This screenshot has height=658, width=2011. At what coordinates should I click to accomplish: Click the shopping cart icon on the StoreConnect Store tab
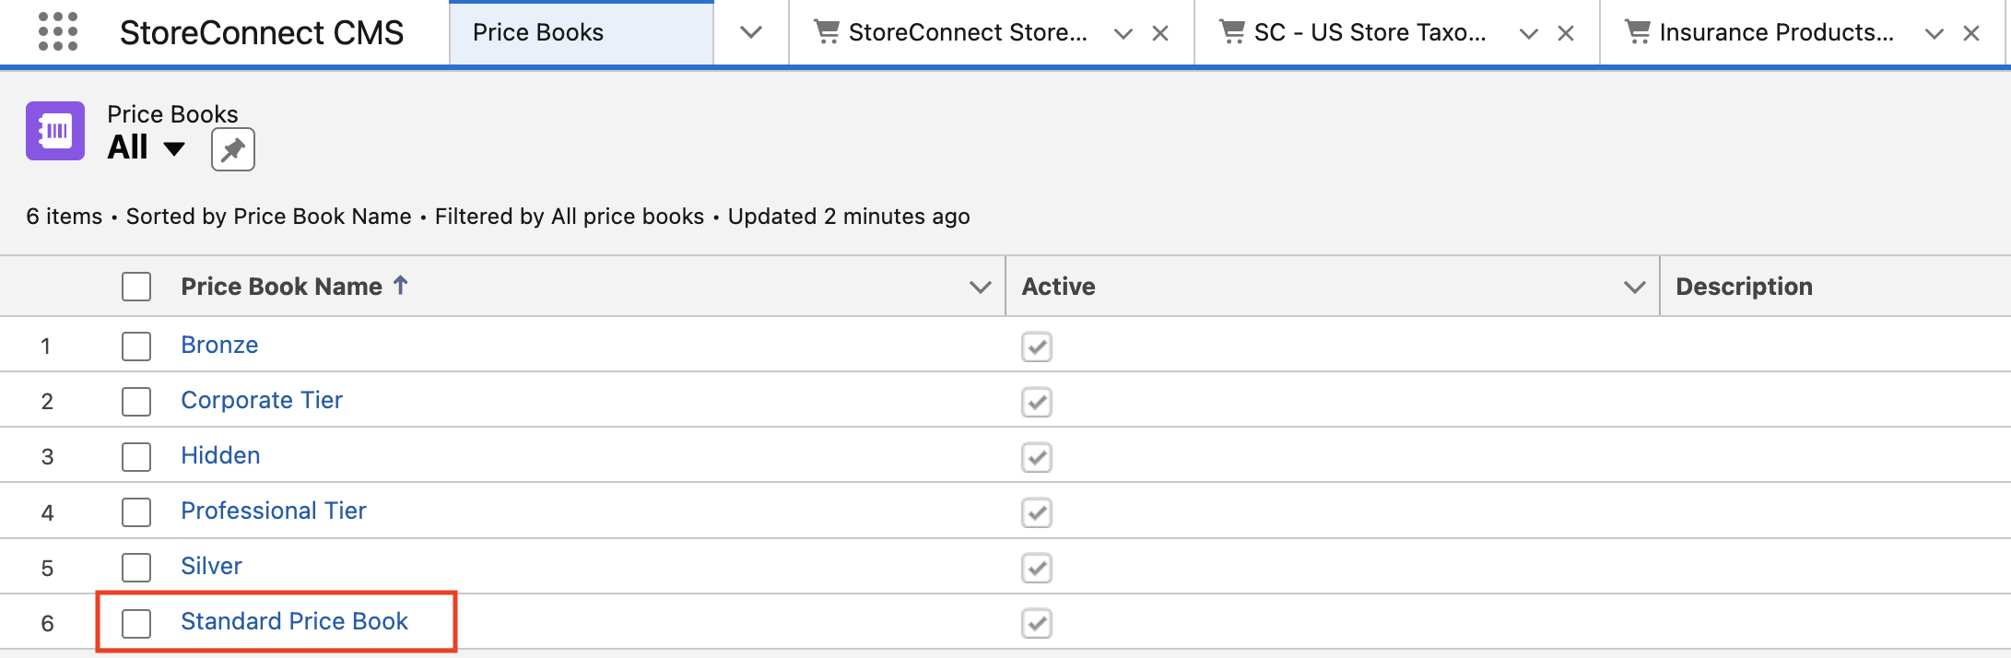[827, 32]
